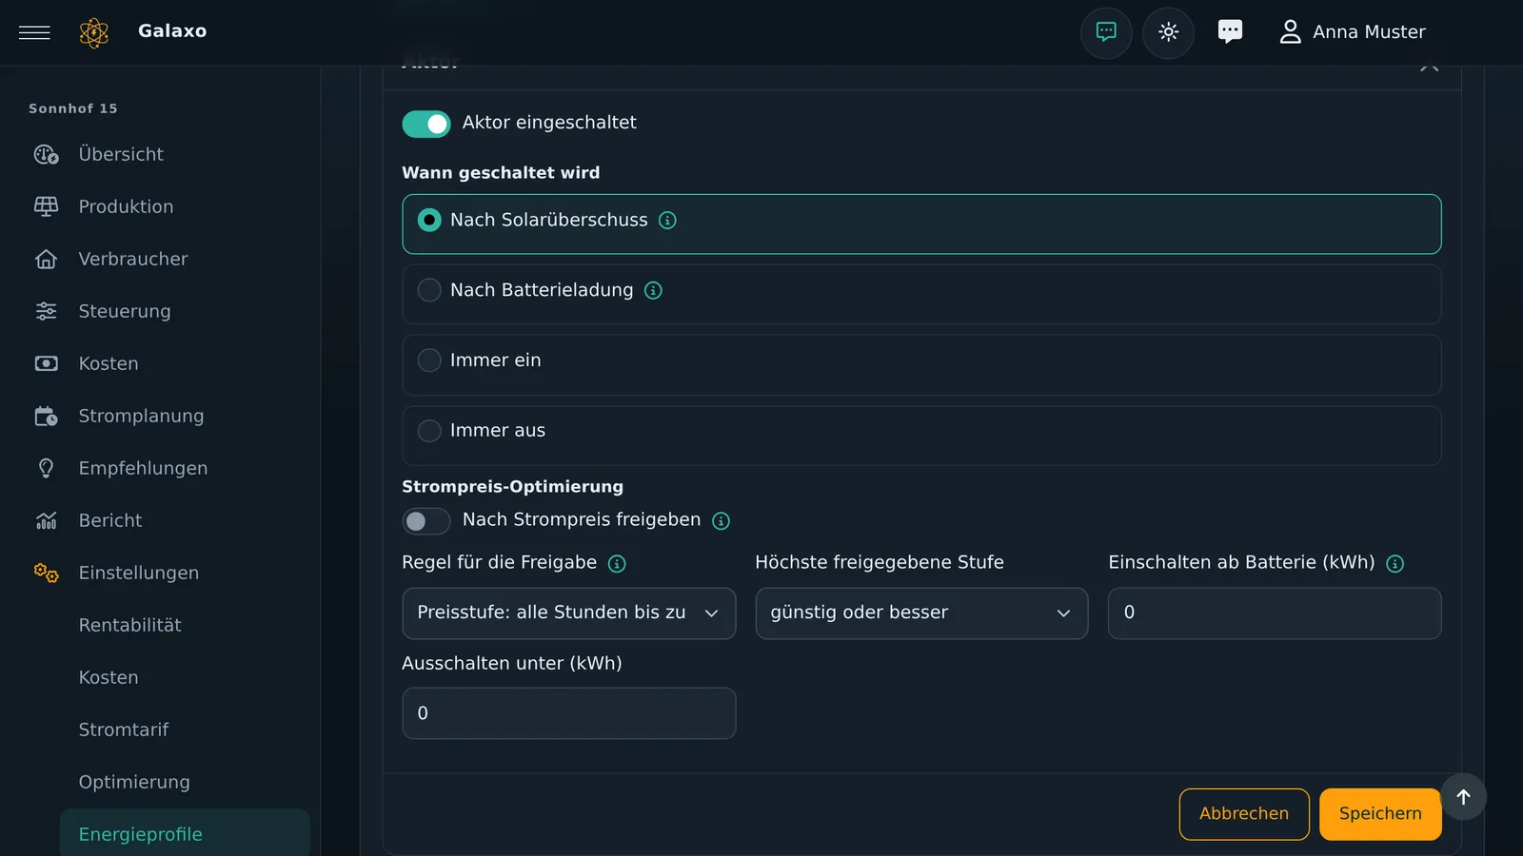Show info for Nach Strompreis freigeben
The image size is (1523, 856).
[x=722, y=521]
